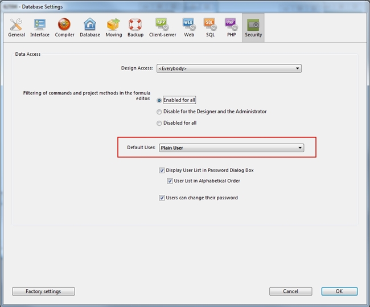
Task: Select the Web settings icon
Action: pyautogui.click(x=189, y=25)
